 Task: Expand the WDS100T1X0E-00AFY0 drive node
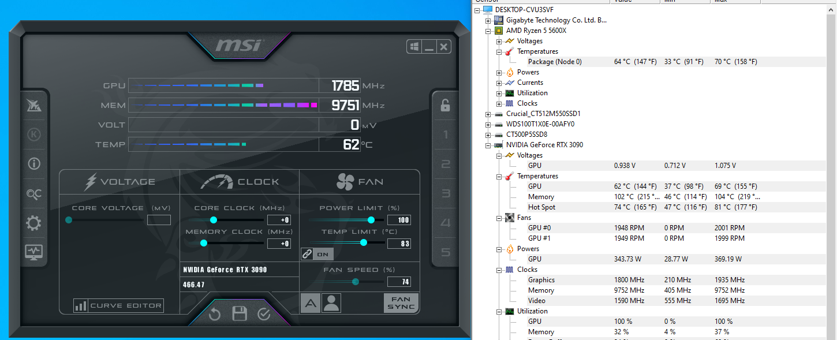[488, 124]
